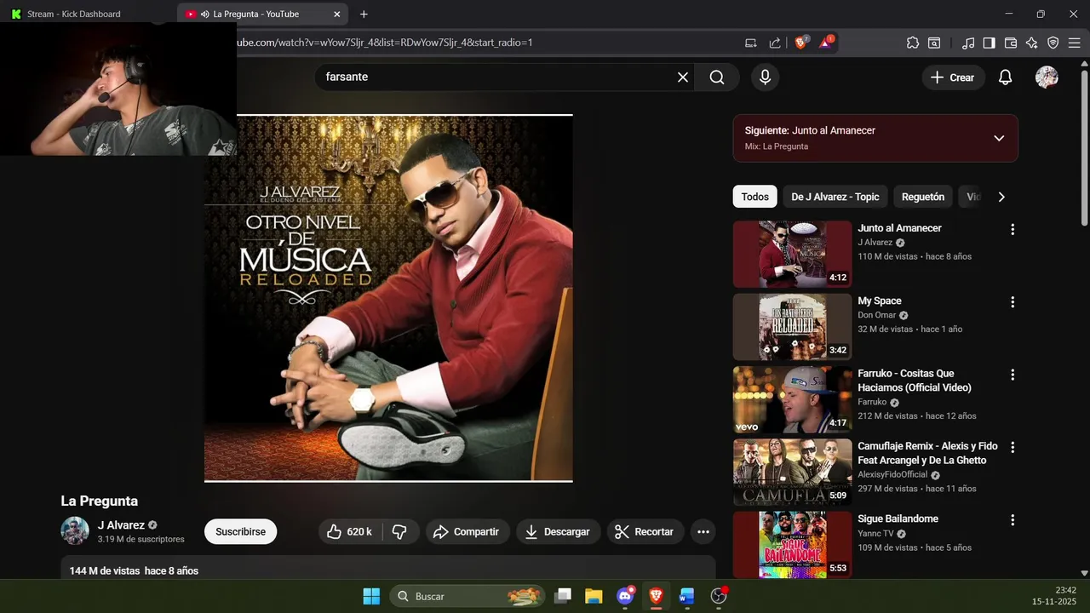
Task: Select Reguetón filter chip
Action: click(923, 197)
